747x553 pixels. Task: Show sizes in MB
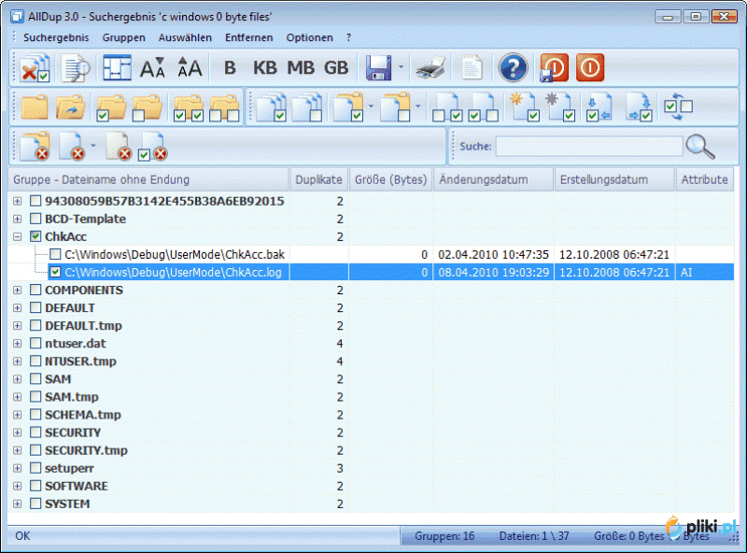[300, 67]
